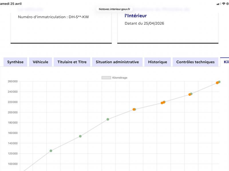
Task: Click the date 'amedi 25 avril' in status bar
Action: tap(11, 4)
